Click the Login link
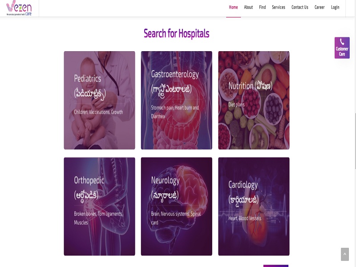The image size is (356, 267). [335, 7]
